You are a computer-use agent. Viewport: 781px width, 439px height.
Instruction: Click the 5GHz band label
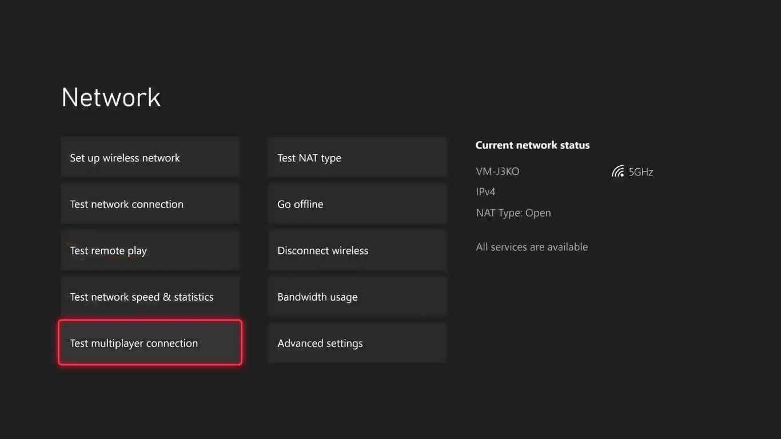pos(641,171)
